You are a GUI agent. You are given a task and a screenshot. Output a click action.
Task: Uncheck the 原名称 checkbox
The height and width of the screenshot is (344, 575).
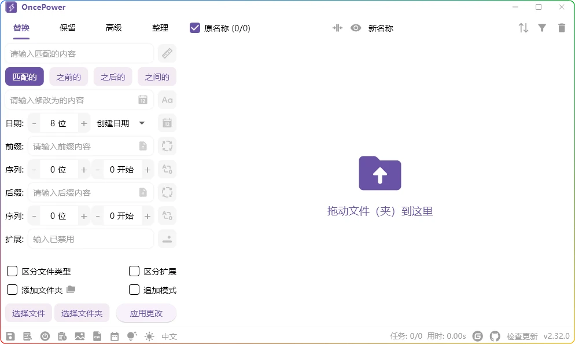pos(195,27)
